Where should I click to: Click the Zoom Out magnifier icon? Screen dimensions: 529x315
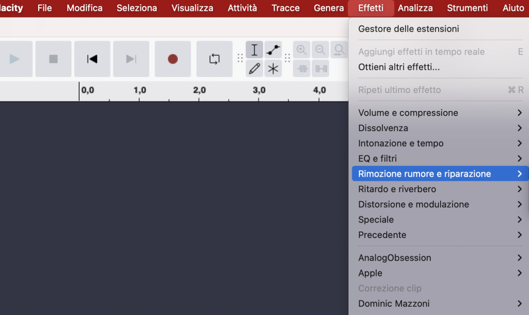pyautogui.click(x=320, y=50)
